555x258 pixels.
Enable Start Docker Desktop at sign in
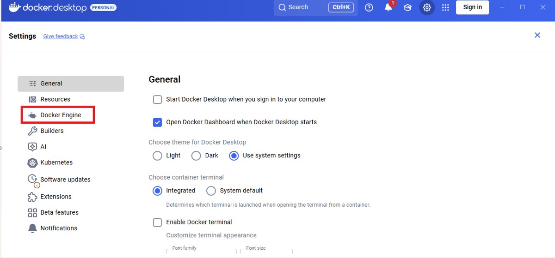[x=158, y=99]
